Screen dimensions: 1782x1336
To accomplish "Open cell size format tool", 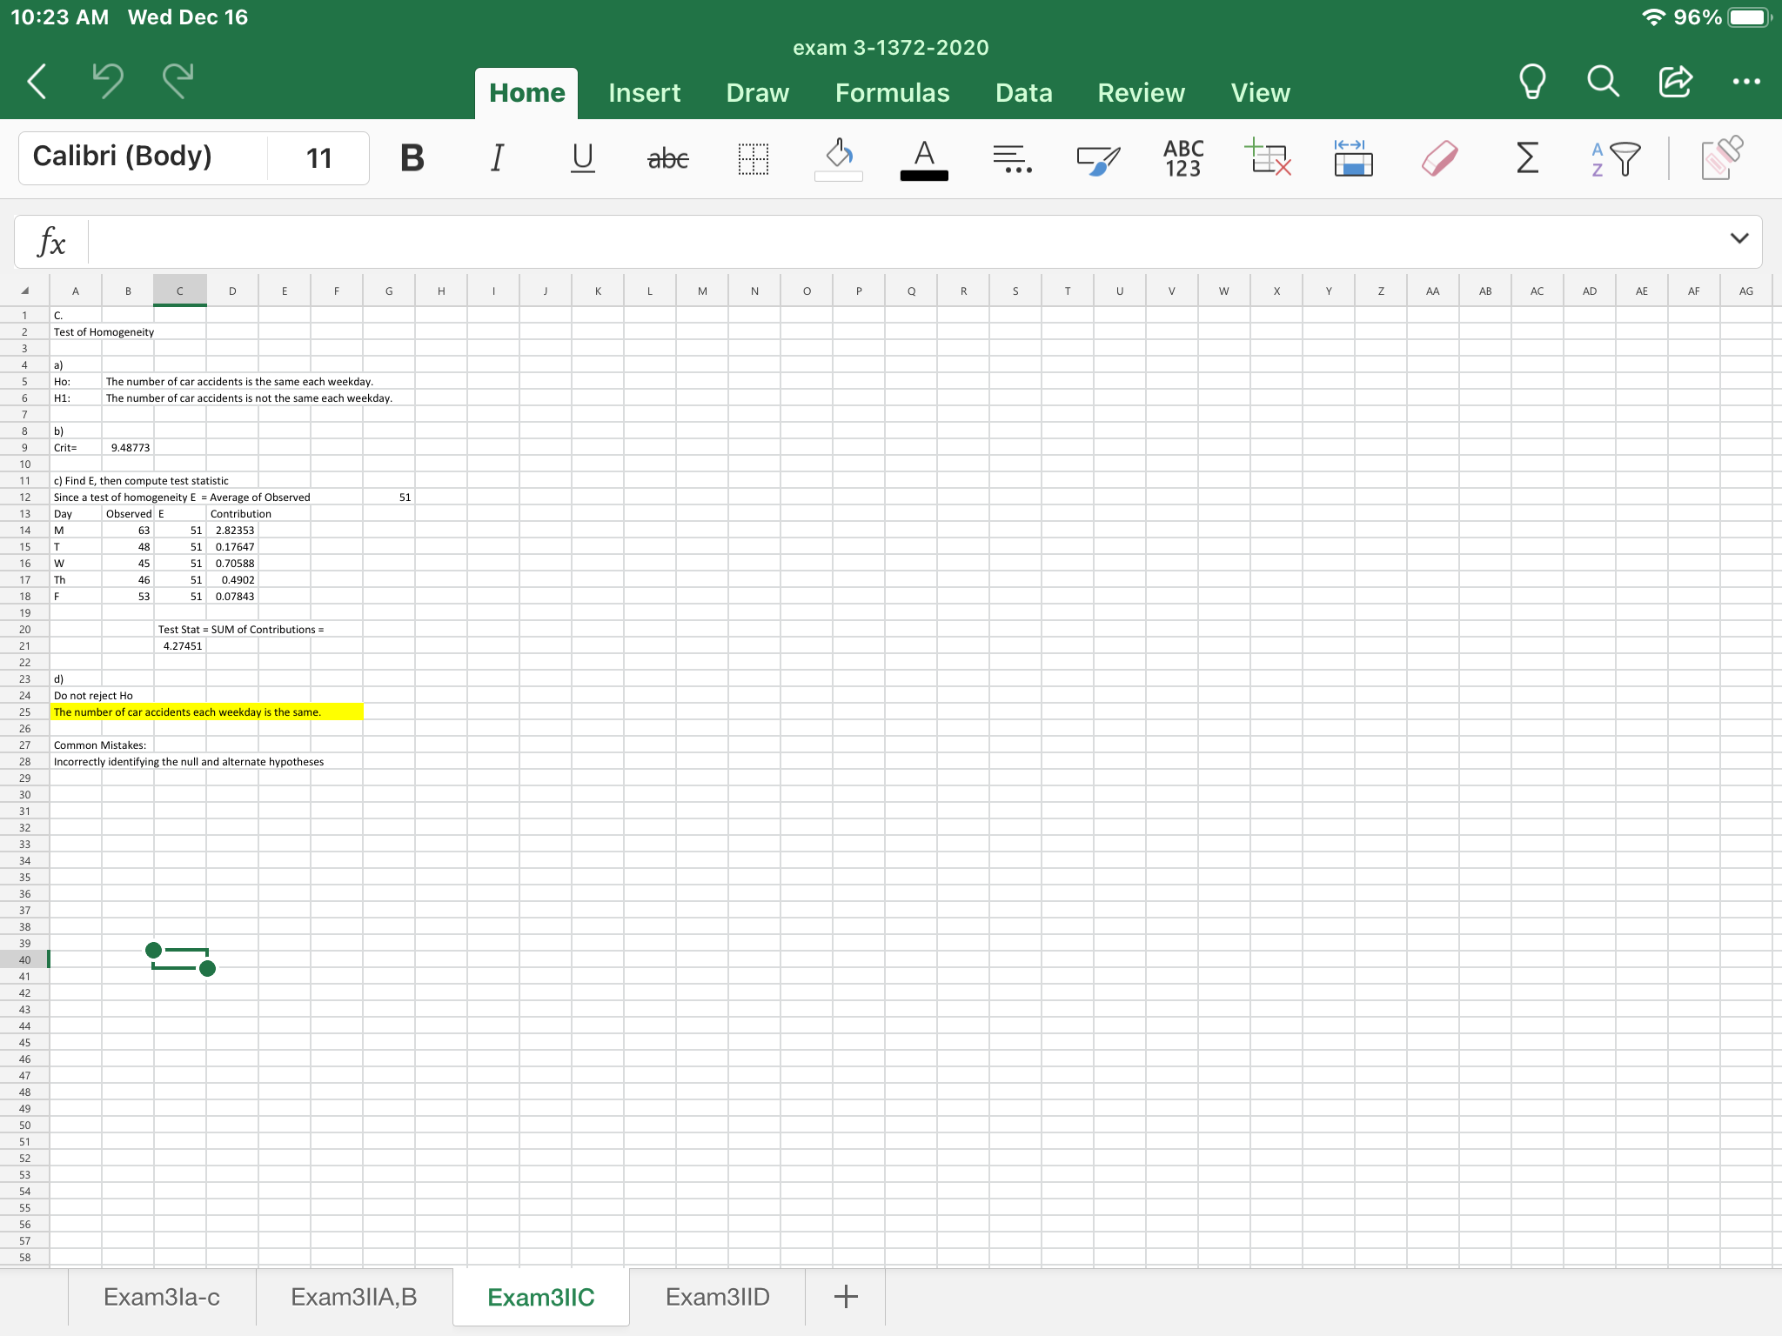I will (x=1353, y=157).
